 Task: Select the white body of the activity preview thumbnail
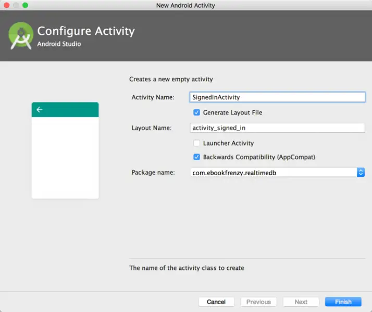[x=65, y=157]
